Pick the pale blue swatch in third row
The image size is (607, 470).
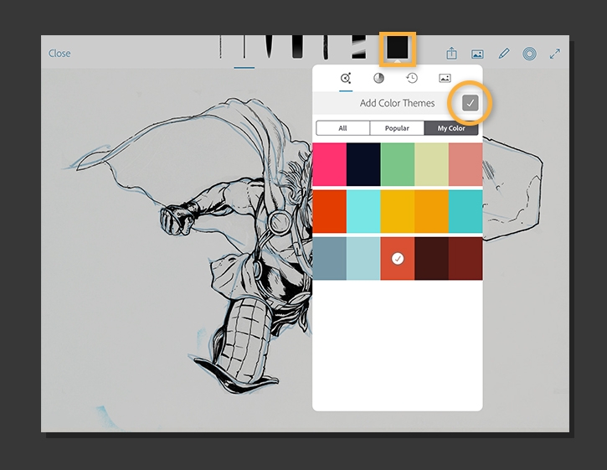pos(363,258)
